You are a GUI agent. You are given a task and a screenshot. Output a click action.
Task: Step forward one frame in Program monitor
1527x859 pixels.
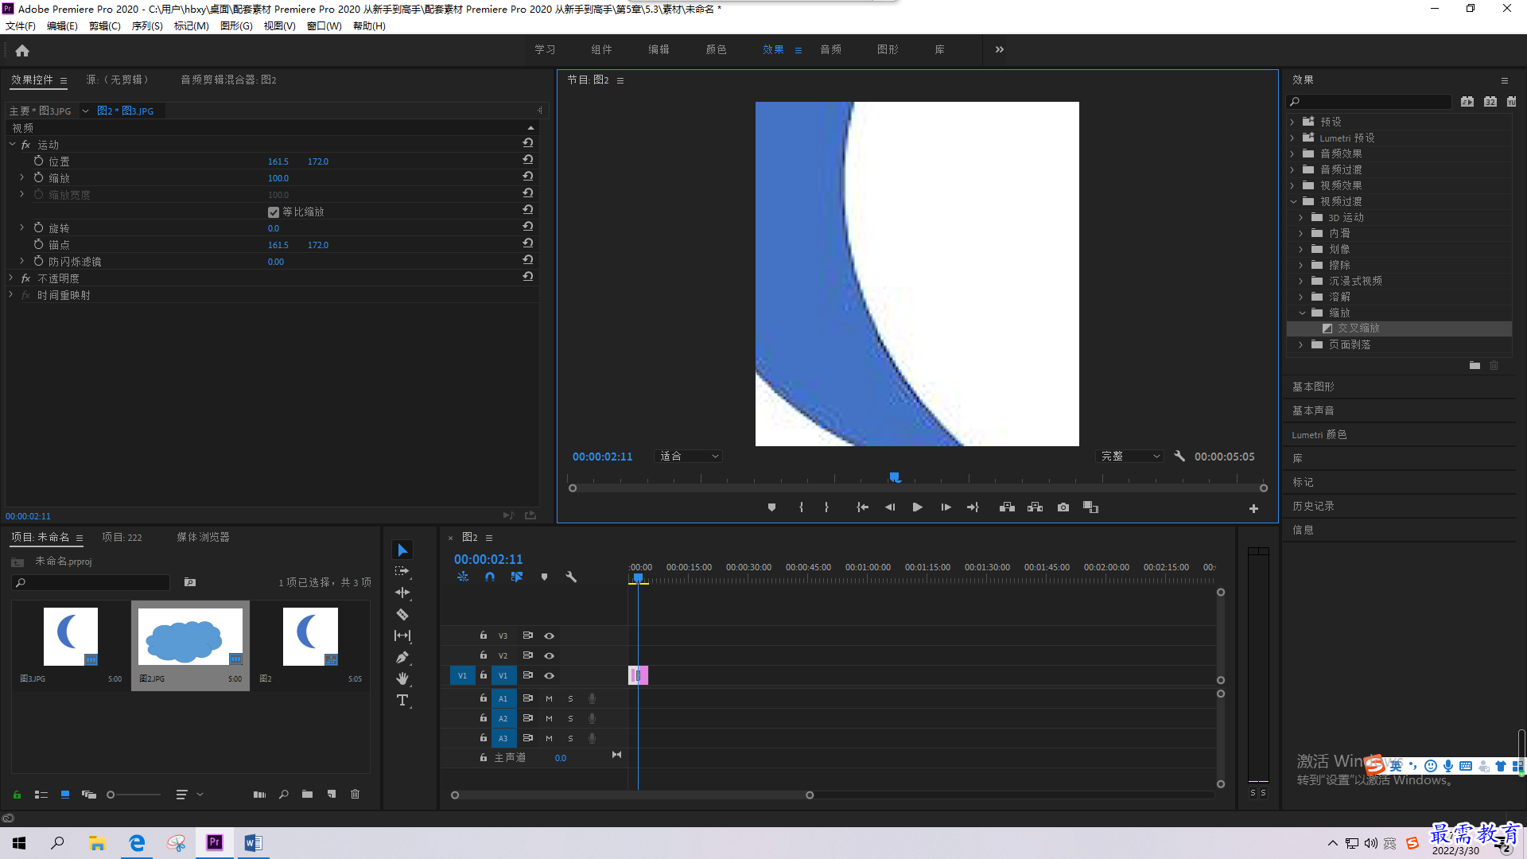coord(946,507)
